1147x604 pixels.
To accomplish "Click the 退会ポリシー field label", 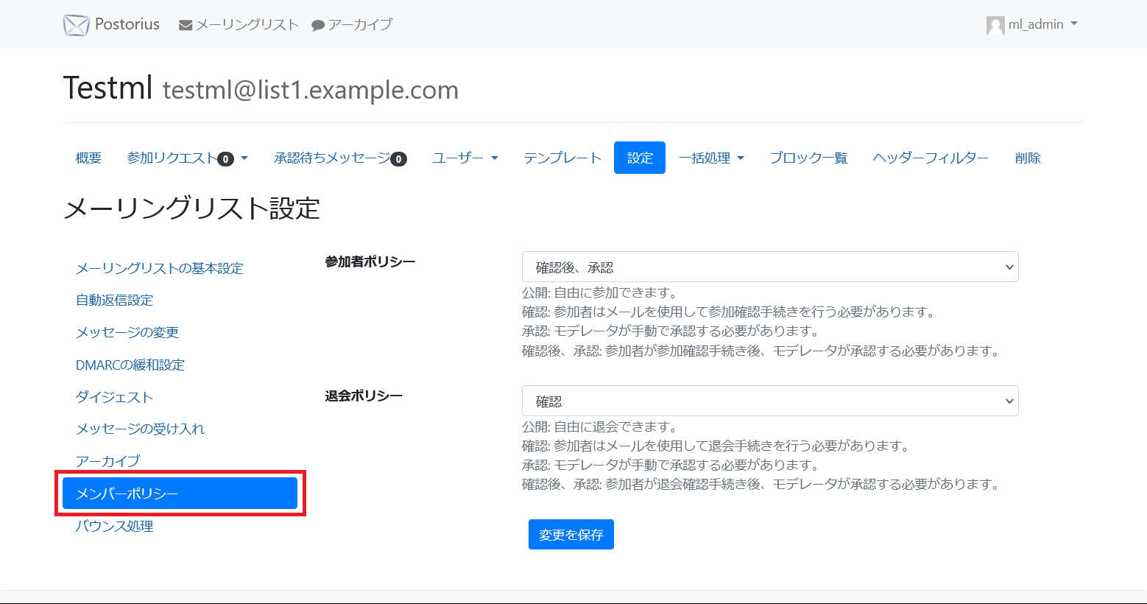I will 364,396.
